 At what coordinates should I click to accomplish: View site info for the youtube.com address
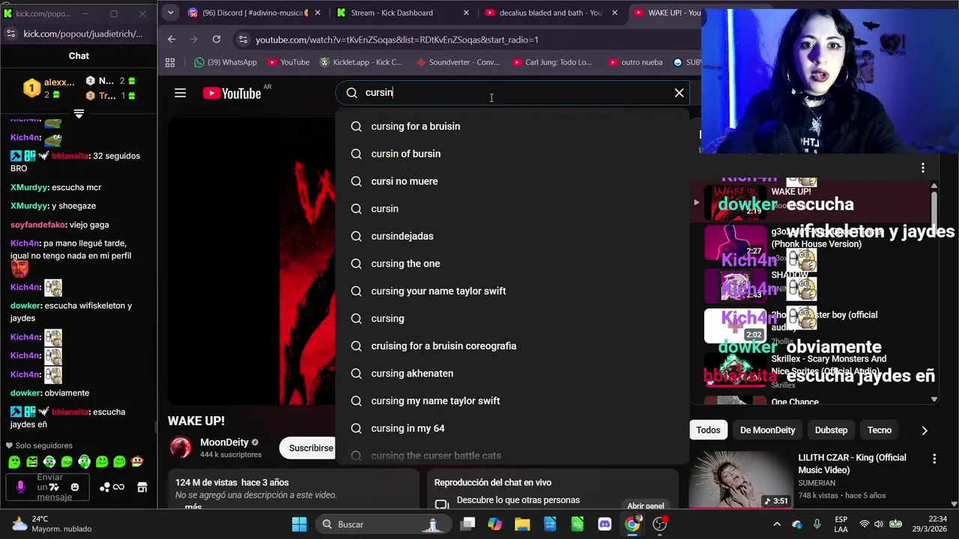tap(242, 39)
